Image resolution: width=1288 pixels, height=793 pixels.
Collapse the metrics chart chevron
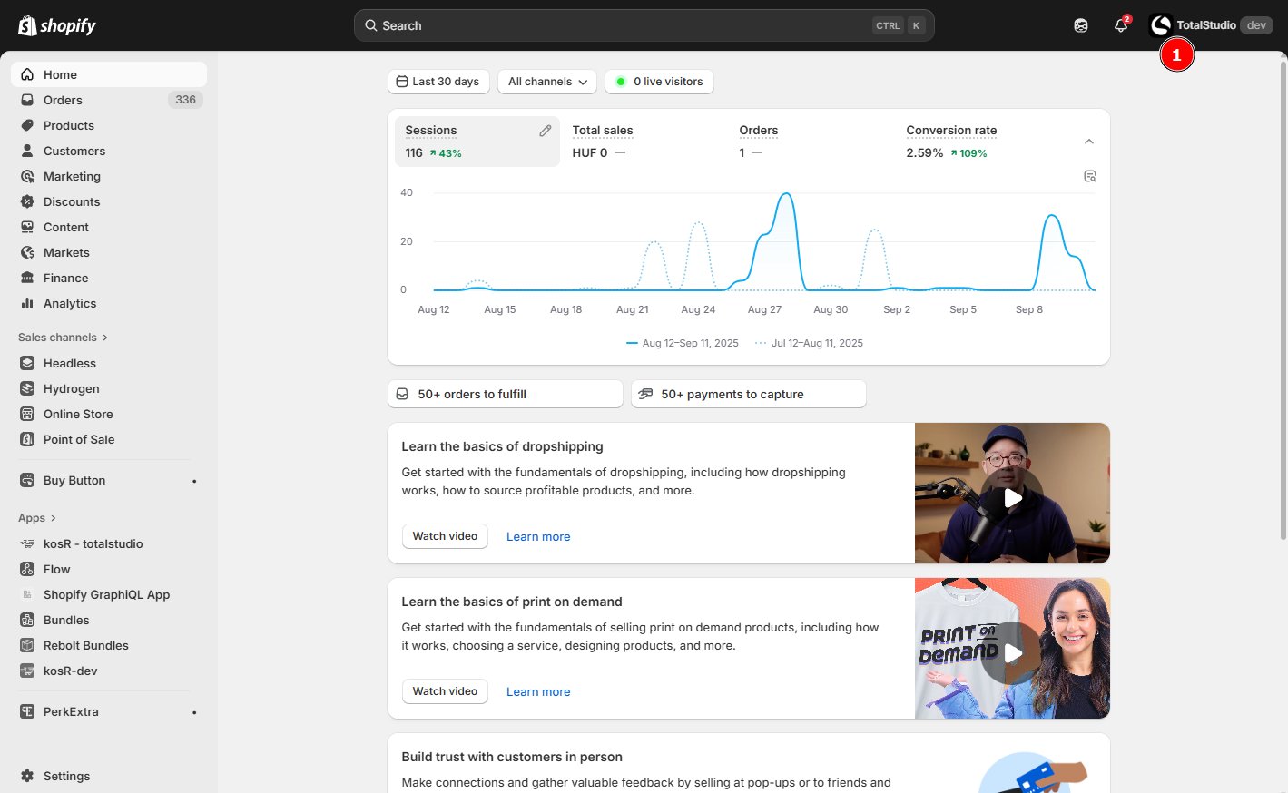(x=1089, y=142)
